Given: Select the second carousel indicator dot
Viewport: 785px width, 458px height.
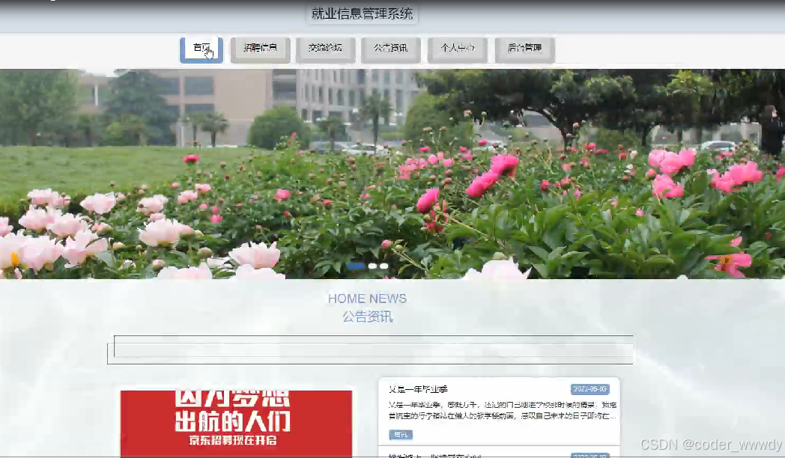Looking at the screenshot, I should click(372, 266).
